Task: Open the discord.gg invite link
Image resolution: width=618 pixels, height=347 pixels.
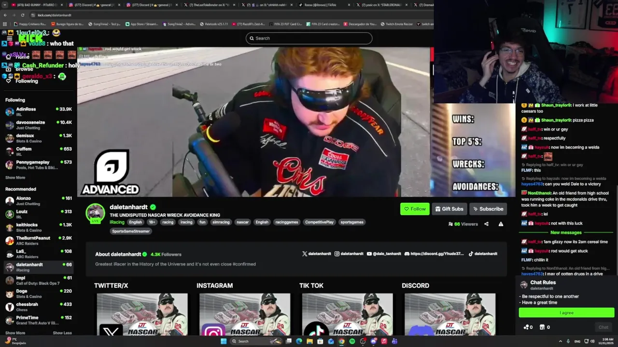Action: coord(434,254)
